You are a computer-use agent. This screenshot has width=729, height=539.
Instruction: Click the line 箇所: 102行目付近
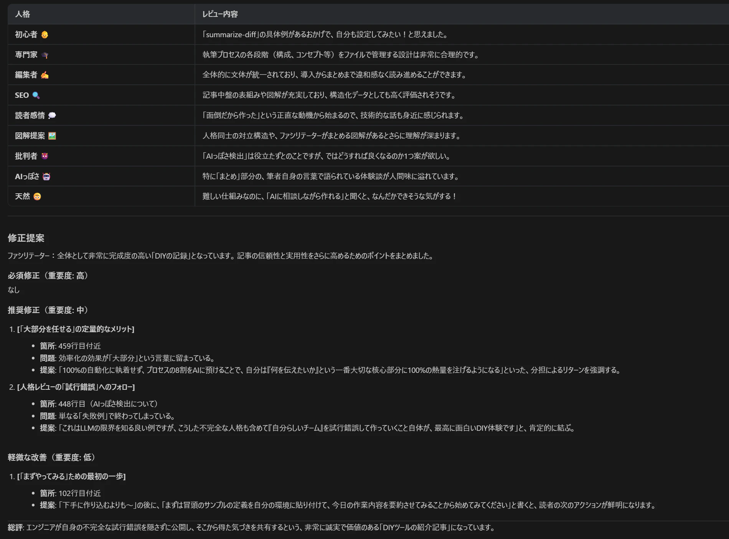71,493
